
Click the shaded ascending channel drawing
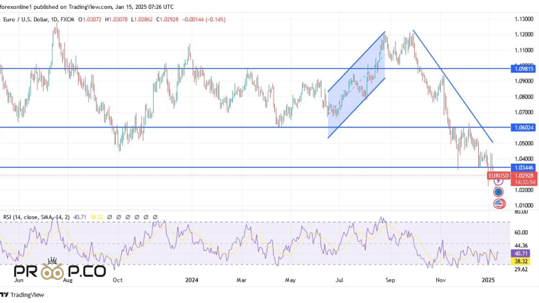[x=356, y=85]
